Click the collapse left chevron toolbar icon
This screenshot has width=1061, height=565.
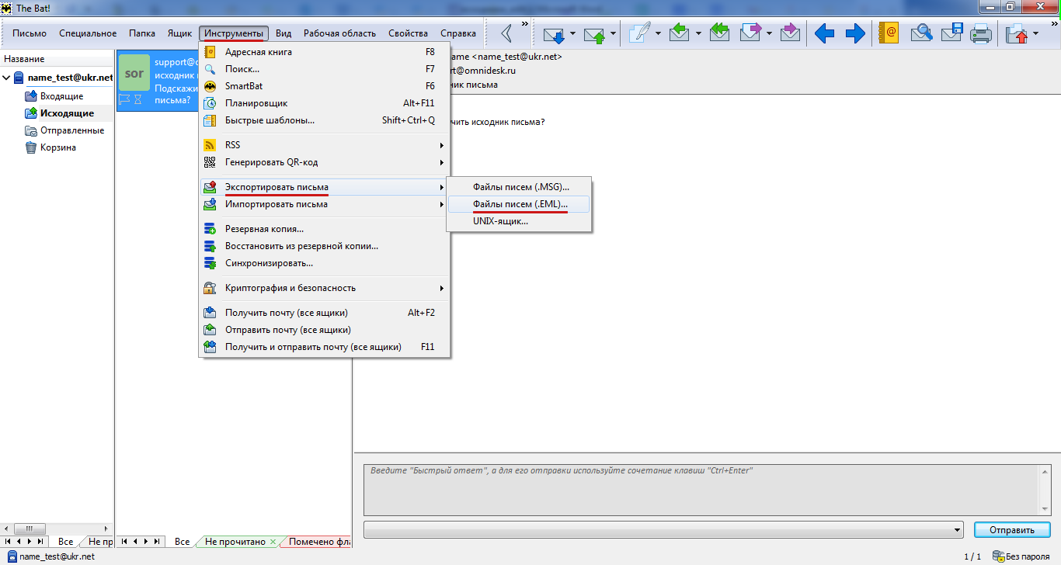coord(506,33)
